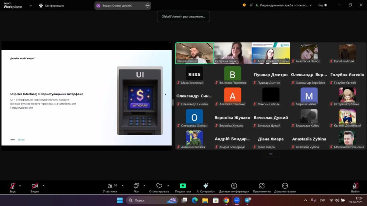Viewport: 367px width, 206px height.
Task: Select Діана Хмара's participant tile
Action: [x=271, y=139]
